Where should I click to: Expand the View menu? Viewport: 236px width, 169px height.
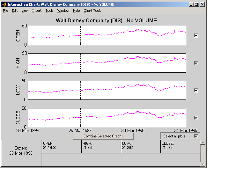(25, 11)
